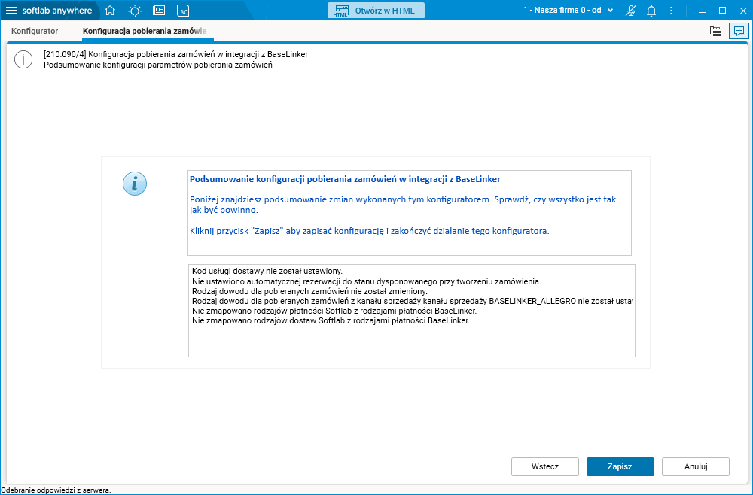
Task: Click line about automatycznej rezerwacji
Action: click(367, 281)
